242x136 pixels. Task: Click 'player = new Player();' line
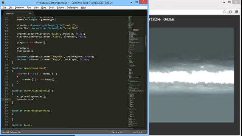point(32,42)
